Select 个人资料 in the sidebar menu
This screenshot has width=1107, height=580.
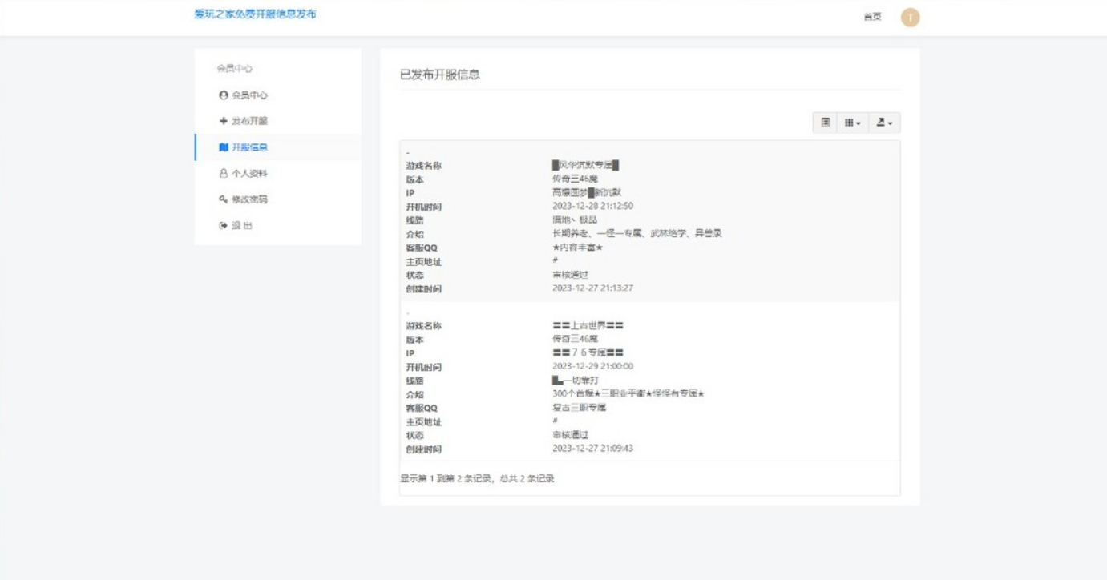[x=248, y=174]
